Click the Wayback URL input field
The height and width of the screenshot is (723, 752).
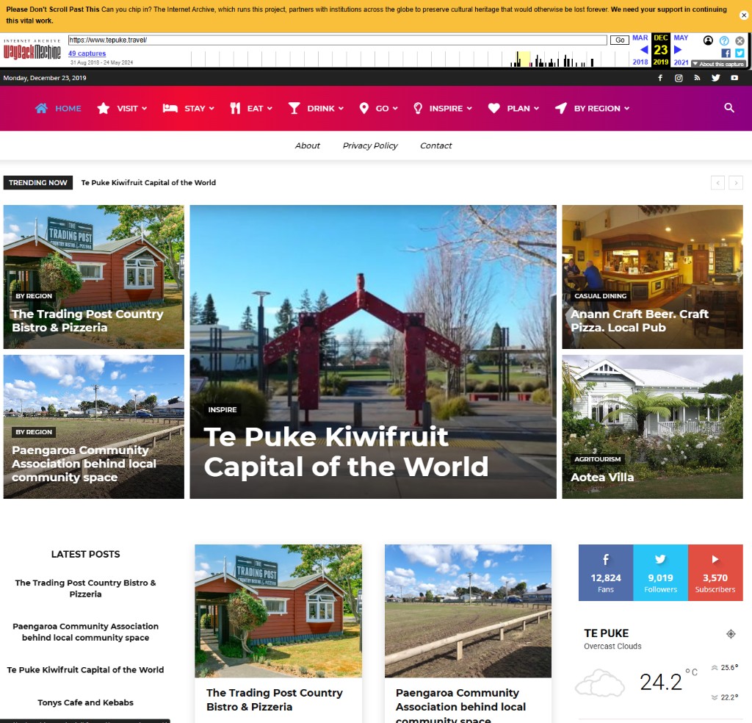pyautogui.click(x=337, y=40)
